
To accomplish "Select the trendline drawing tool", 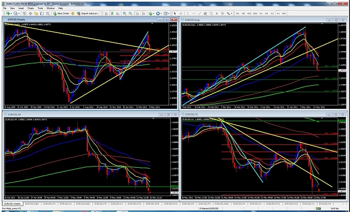I will (x=199, y=13).
